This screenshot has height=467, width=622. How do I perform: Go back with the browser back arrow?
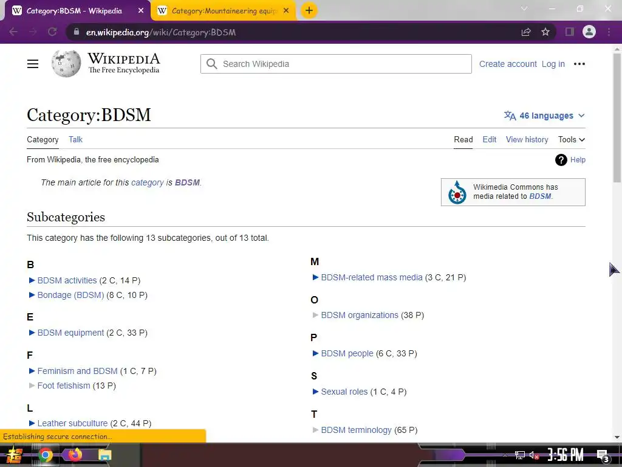pos(13,32)
